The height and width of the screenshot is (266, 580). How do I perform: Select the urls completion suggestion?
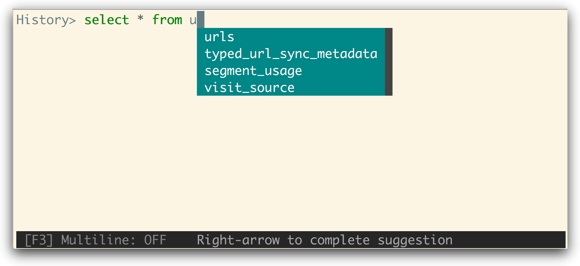coord(219,37)
